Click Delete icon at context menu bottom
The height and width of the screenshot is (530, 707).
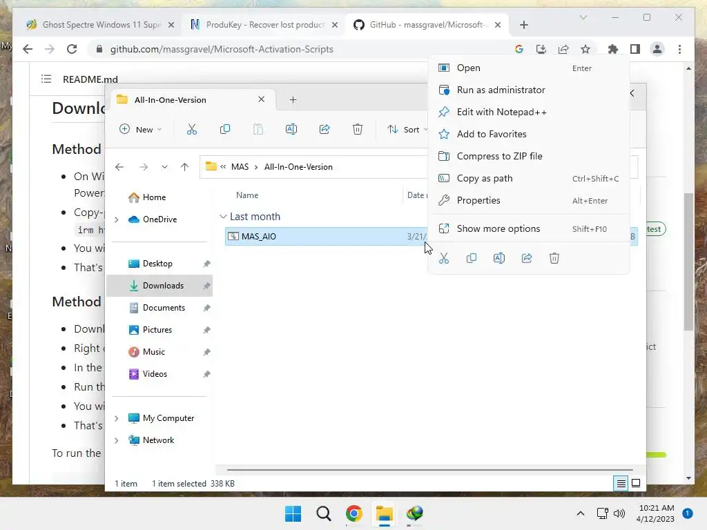point(554,258)
